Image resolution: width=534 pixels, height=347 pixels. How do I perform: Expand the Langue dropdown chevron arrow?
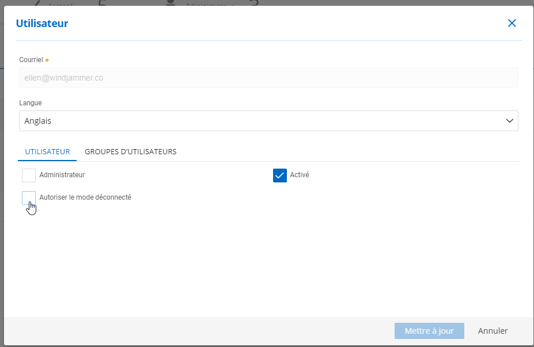pos(509,121)
